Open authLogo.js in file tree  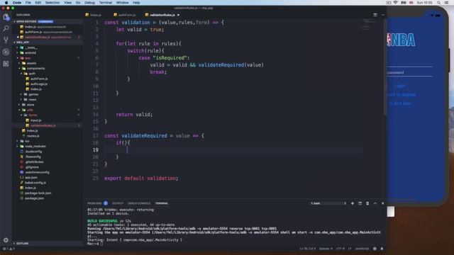coord(39,84)
